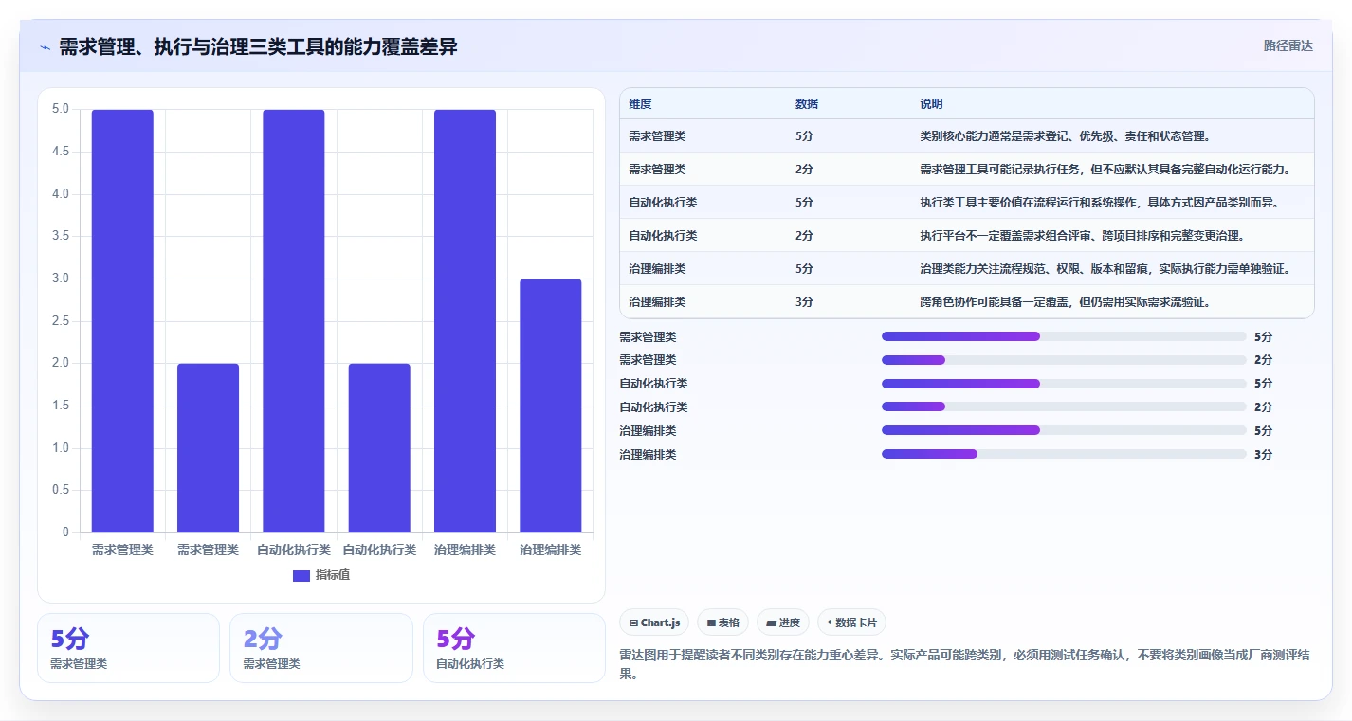Click the short 需求管理类 bar valued 2
The height and width of the screenshot is (721, 1352).
coord(208,448)
